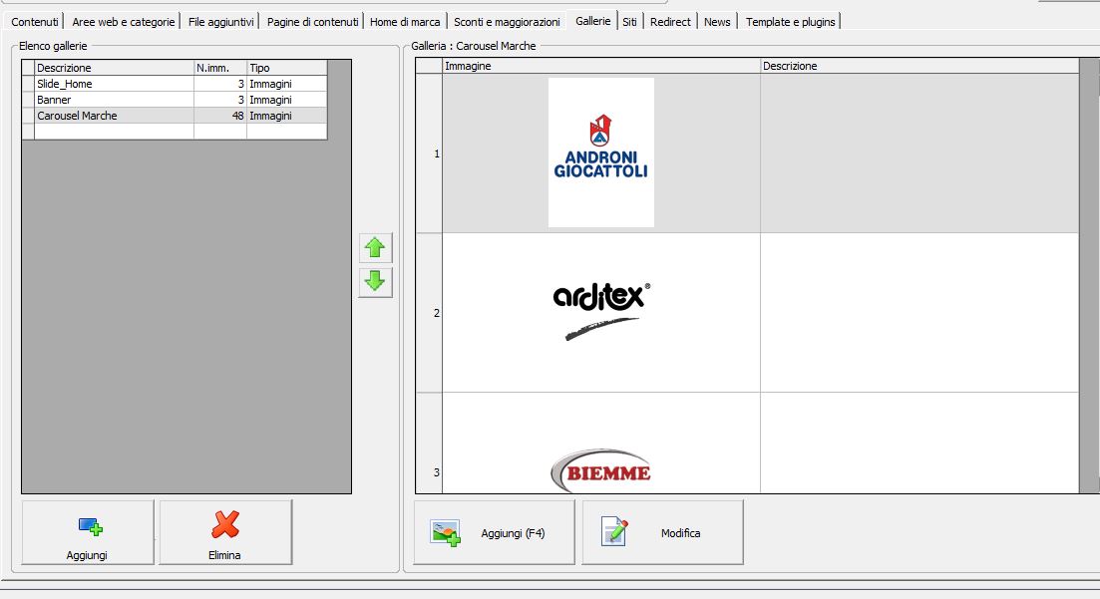Click the red X Elimina icon
Screen dimensions: 1100x599
pyautogui.click(x=225, y=524)
